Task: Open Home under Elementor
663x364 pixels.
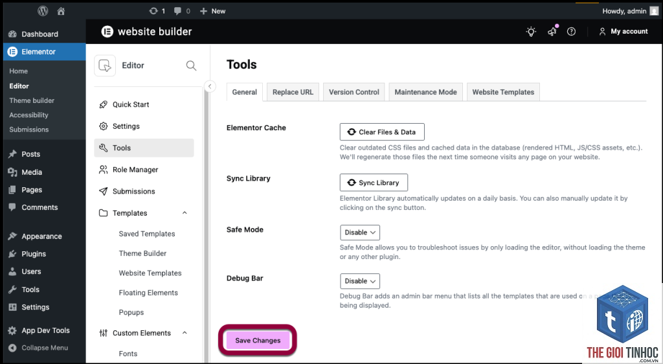Action: point(19,71)
